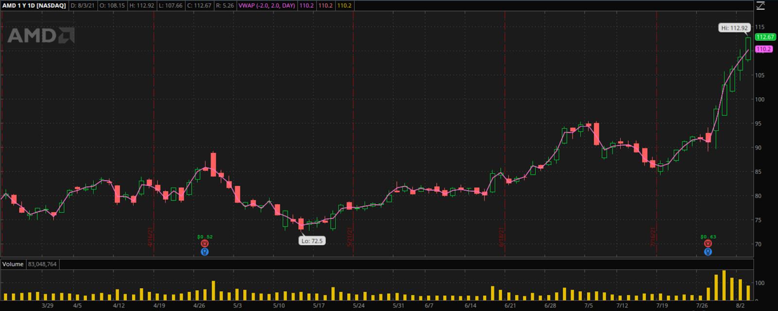The height and width of the screenshot is (311, 778).
Task: Select the AMD 1 Y 1D [NASDAQ] header
Action: click(x=34, y=6)
